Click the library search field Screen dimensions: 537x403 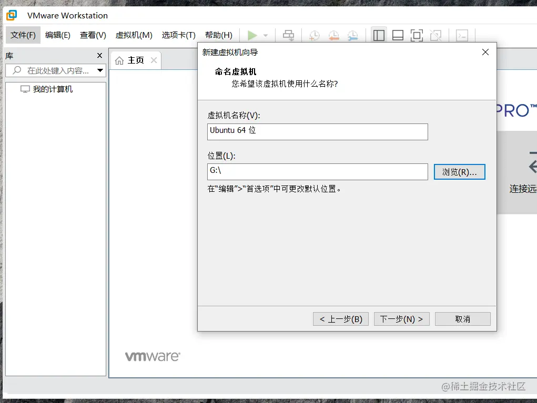click(x=56, y=70)
